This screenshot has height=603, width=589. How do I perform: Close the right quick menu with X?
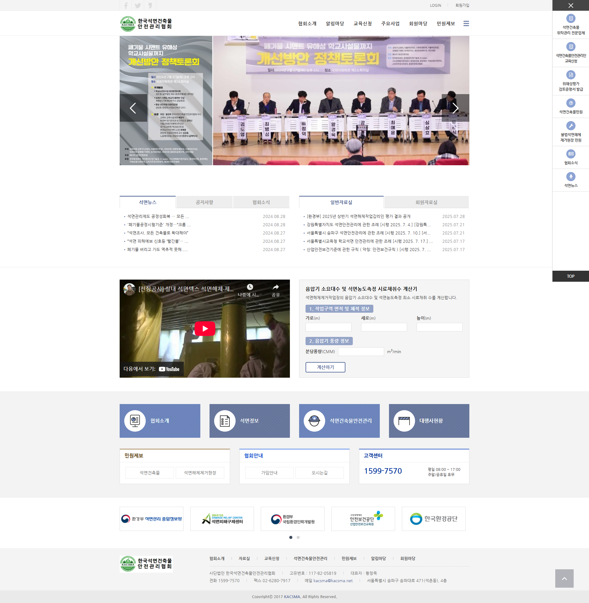[x=571, y=5]
